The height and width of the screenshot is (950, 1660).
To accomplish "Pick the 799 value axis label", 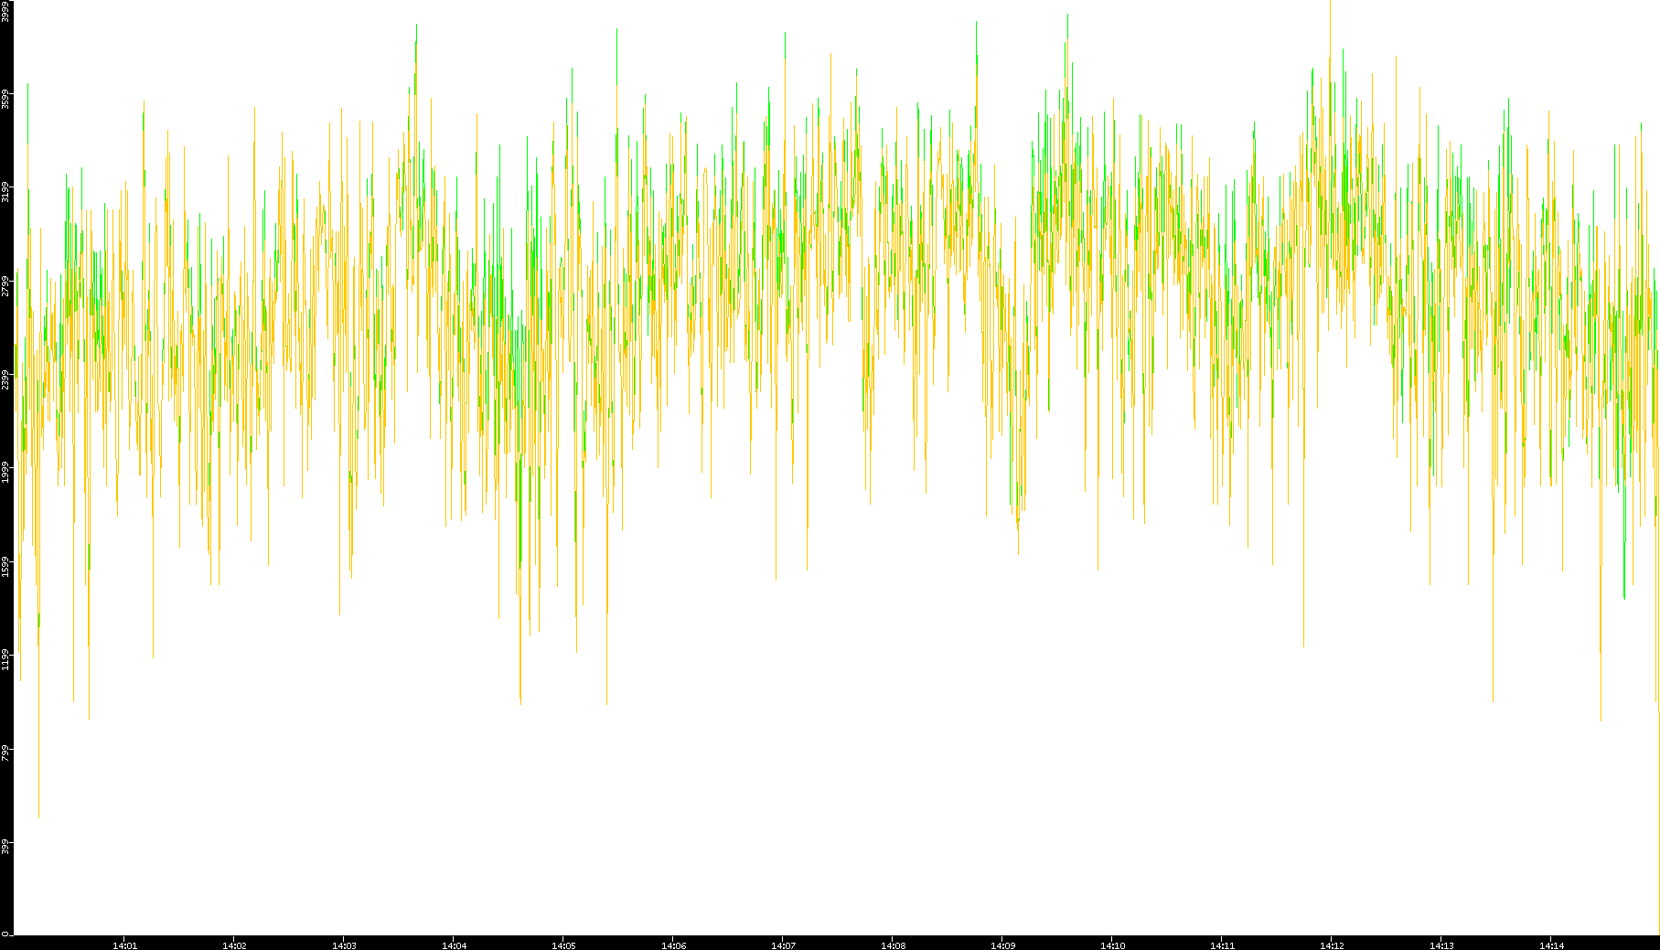I will click(5, 753).
